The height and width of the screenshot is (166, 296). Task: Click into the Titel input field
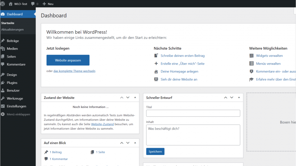pyautogui.click(x=193, y=113)
